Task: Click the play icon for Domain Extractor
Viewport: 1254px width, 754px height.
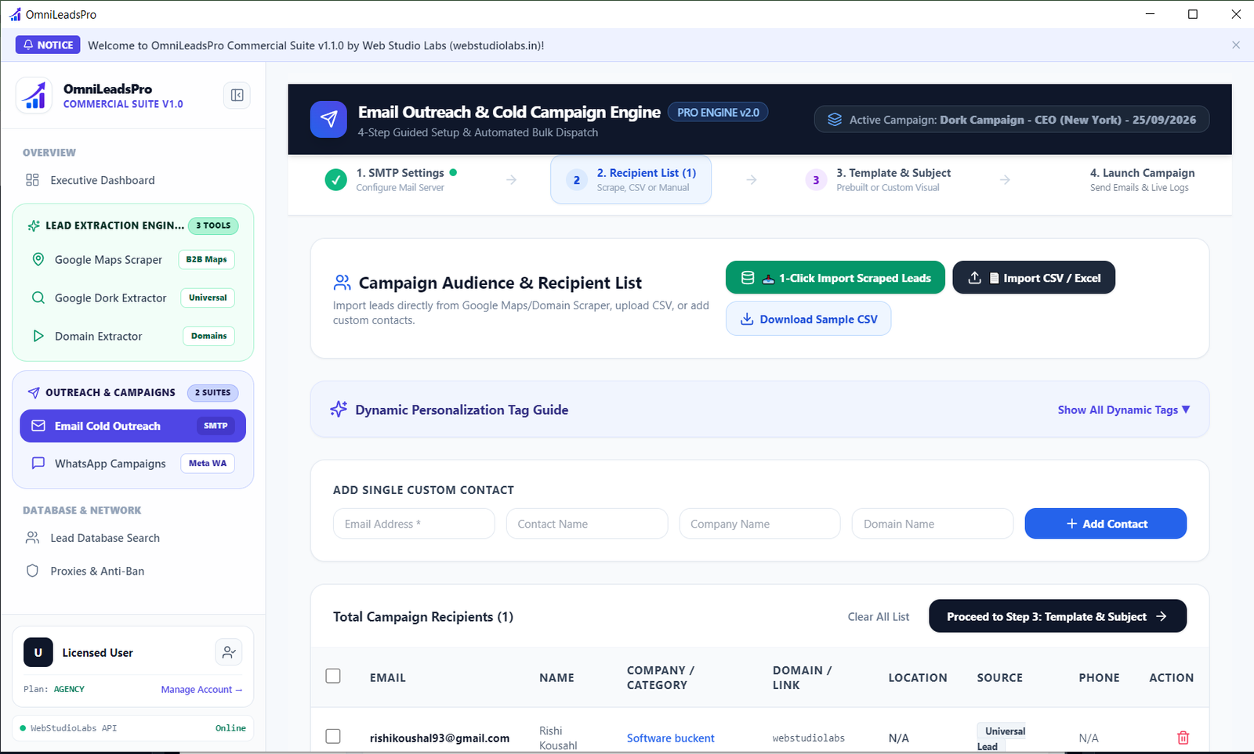Action: 38,336
